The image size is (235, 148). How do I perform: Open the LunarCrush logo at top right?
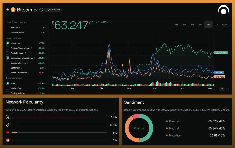click(224, 10)
